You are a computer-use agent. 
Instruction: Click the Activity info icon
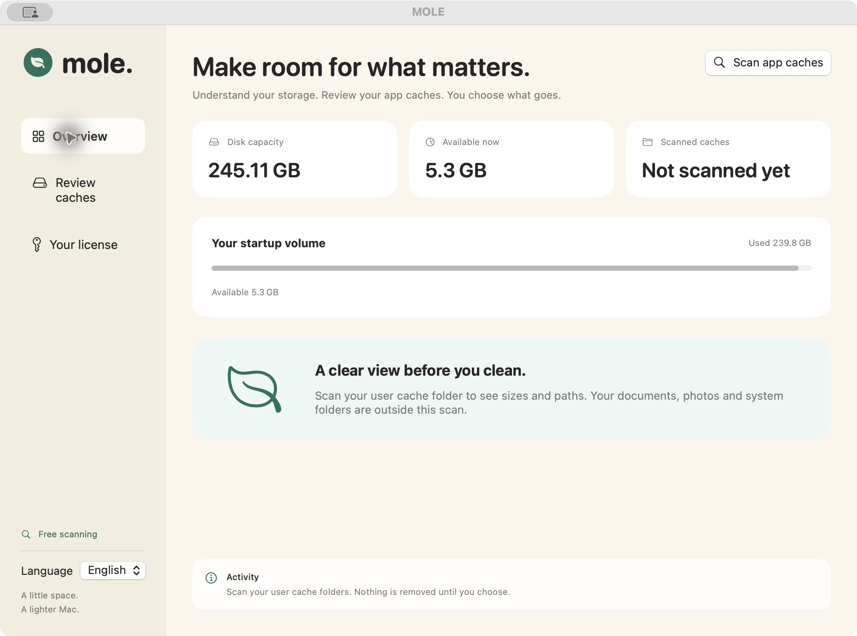[211, 578]
